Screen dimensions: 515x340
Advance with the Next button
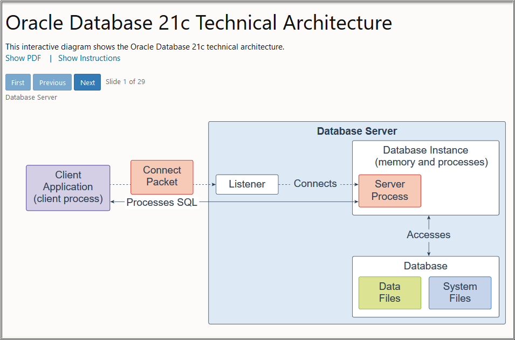pos(87,82)
